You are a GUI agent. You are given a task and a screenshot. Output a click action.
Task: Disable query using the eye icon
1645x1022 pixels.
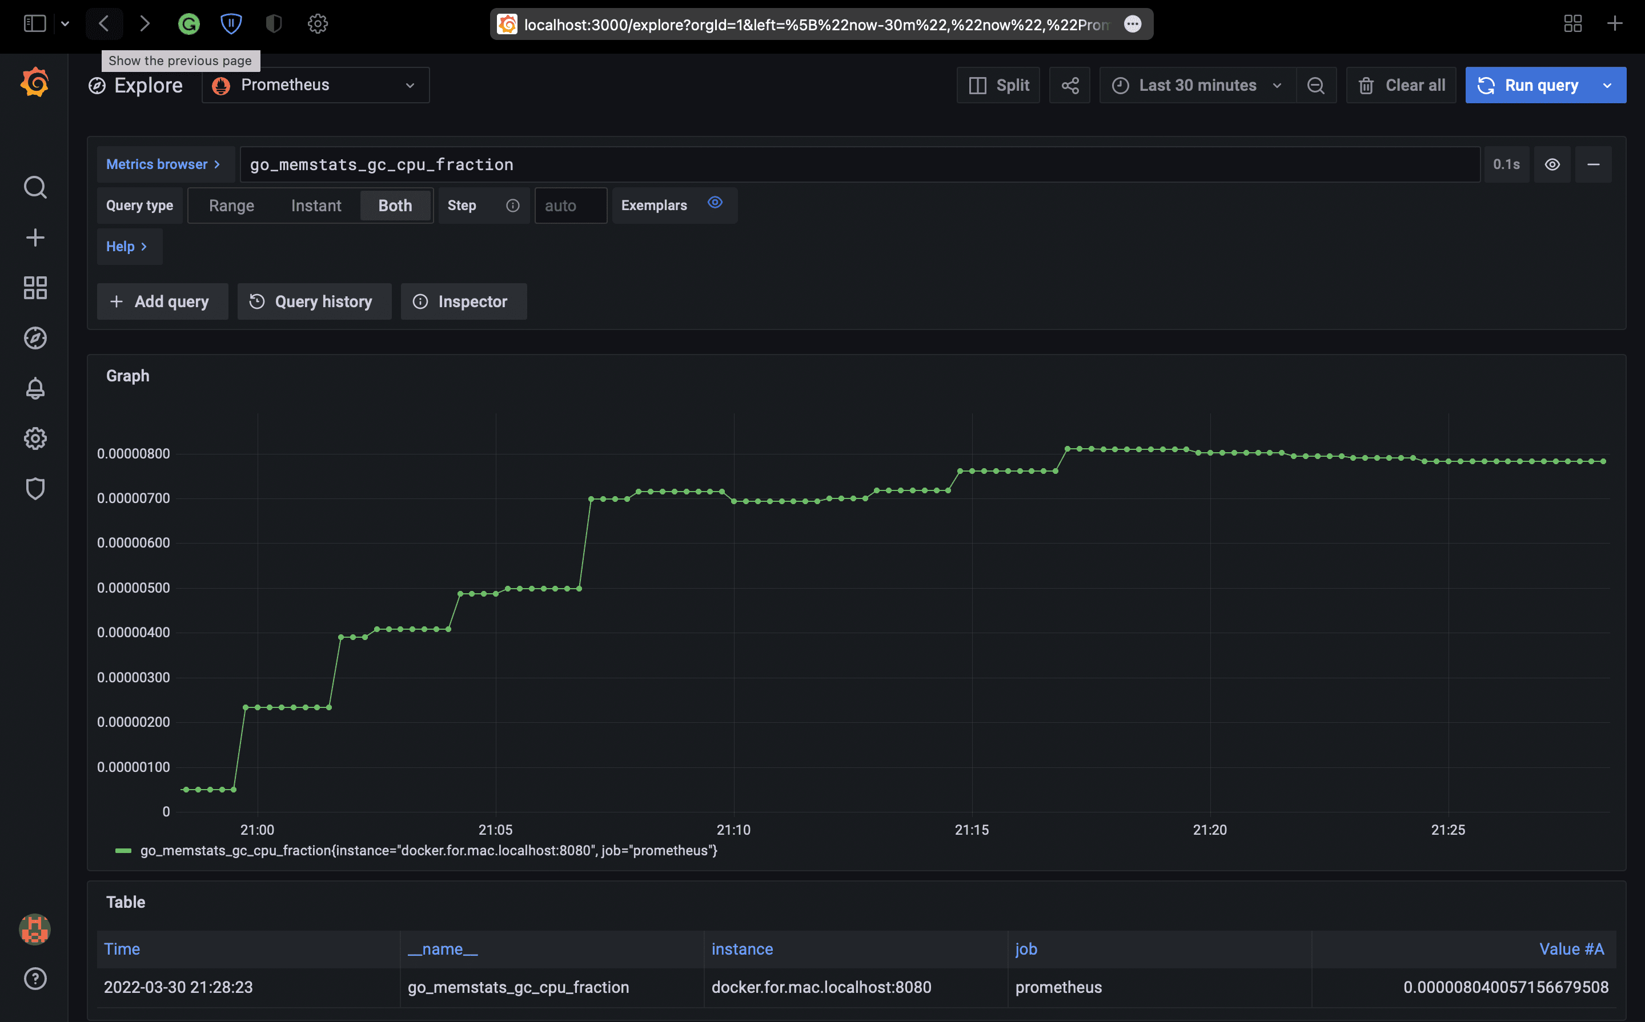(1552, 164)
